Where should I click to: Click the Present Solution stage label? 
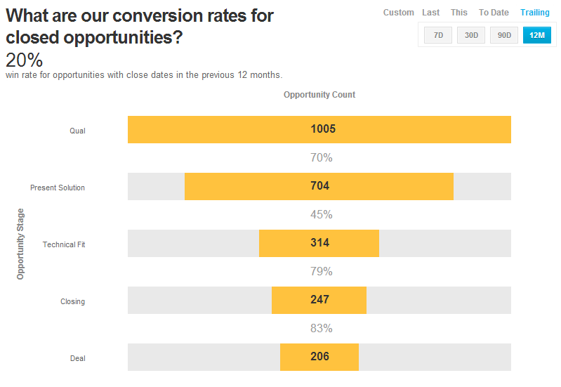click(x=58, y=188)
